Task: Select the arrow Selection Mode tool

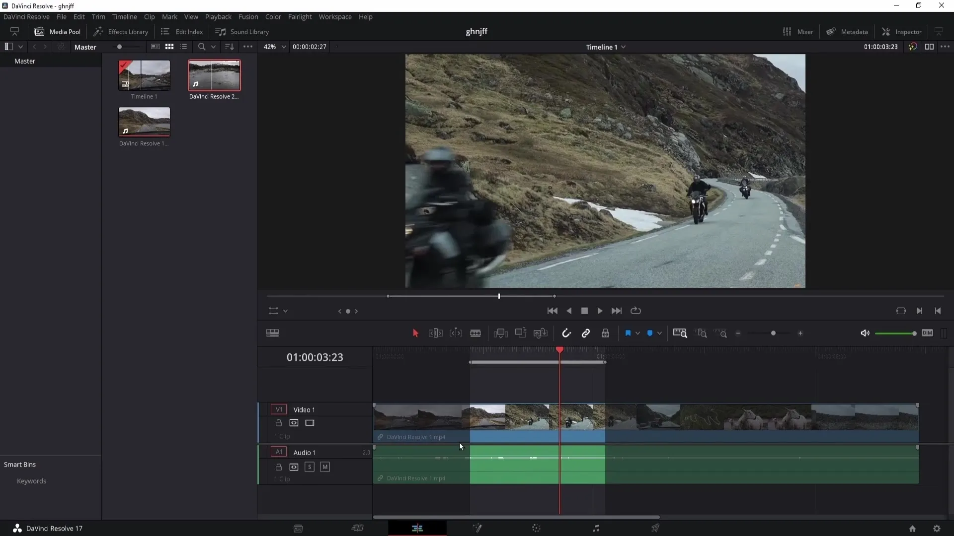Action: click(415, 333)
